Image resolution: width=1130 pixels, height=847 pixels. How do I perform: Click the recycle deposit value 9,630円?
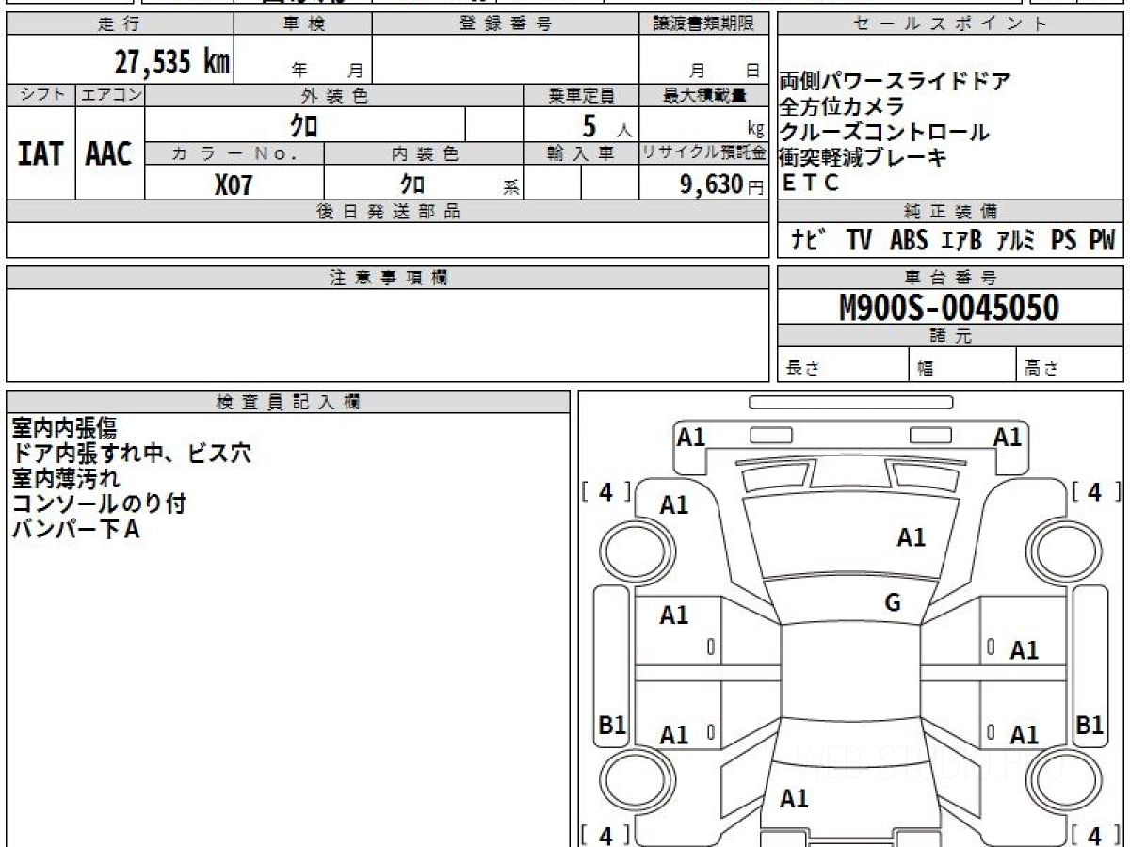[x=722, y=184]
